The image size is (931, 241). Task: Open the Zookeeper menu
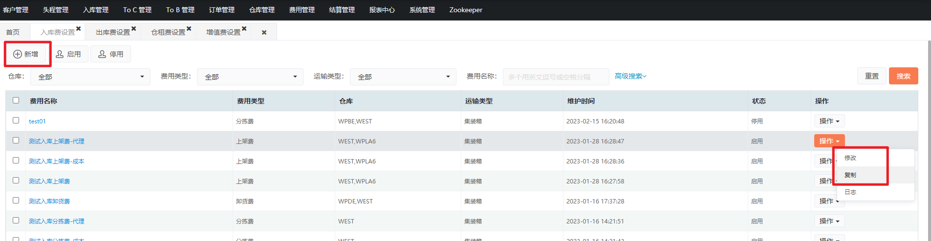(466, 10)
